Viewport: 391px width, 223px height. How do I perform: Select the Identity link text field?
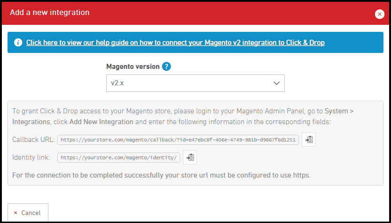(118, 158)
